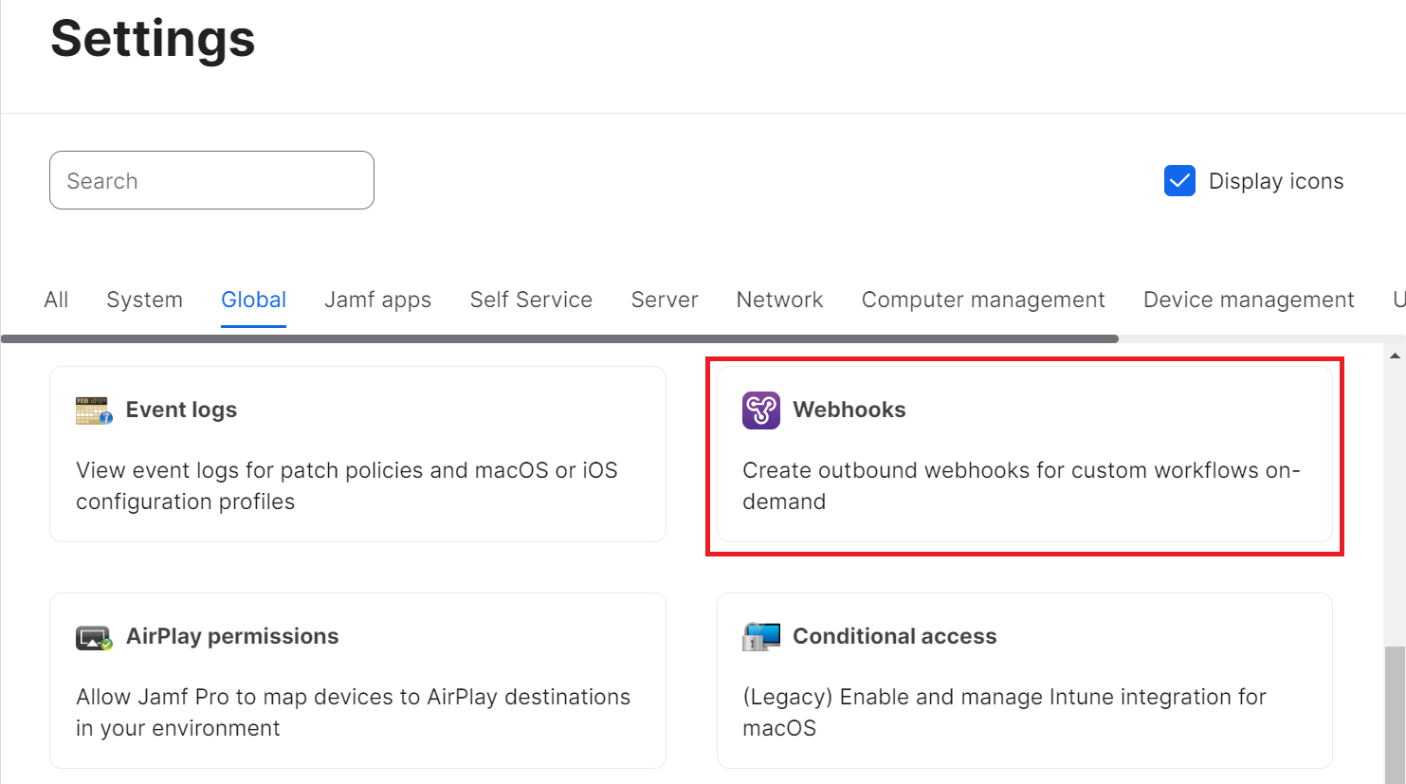The width and height of the screenshot is (1406, 784).
Task: Open the Webhooks settings title link
Action: (x=849, y=410)
